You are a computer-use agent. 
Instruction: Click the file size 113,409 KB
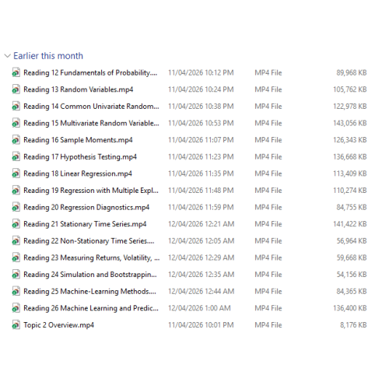coord(350,173)
